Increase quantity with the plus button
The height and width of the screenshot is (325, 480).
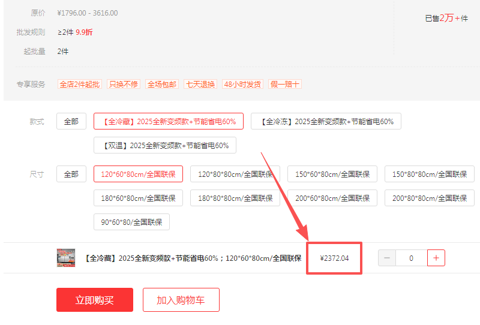pos(436,258)
